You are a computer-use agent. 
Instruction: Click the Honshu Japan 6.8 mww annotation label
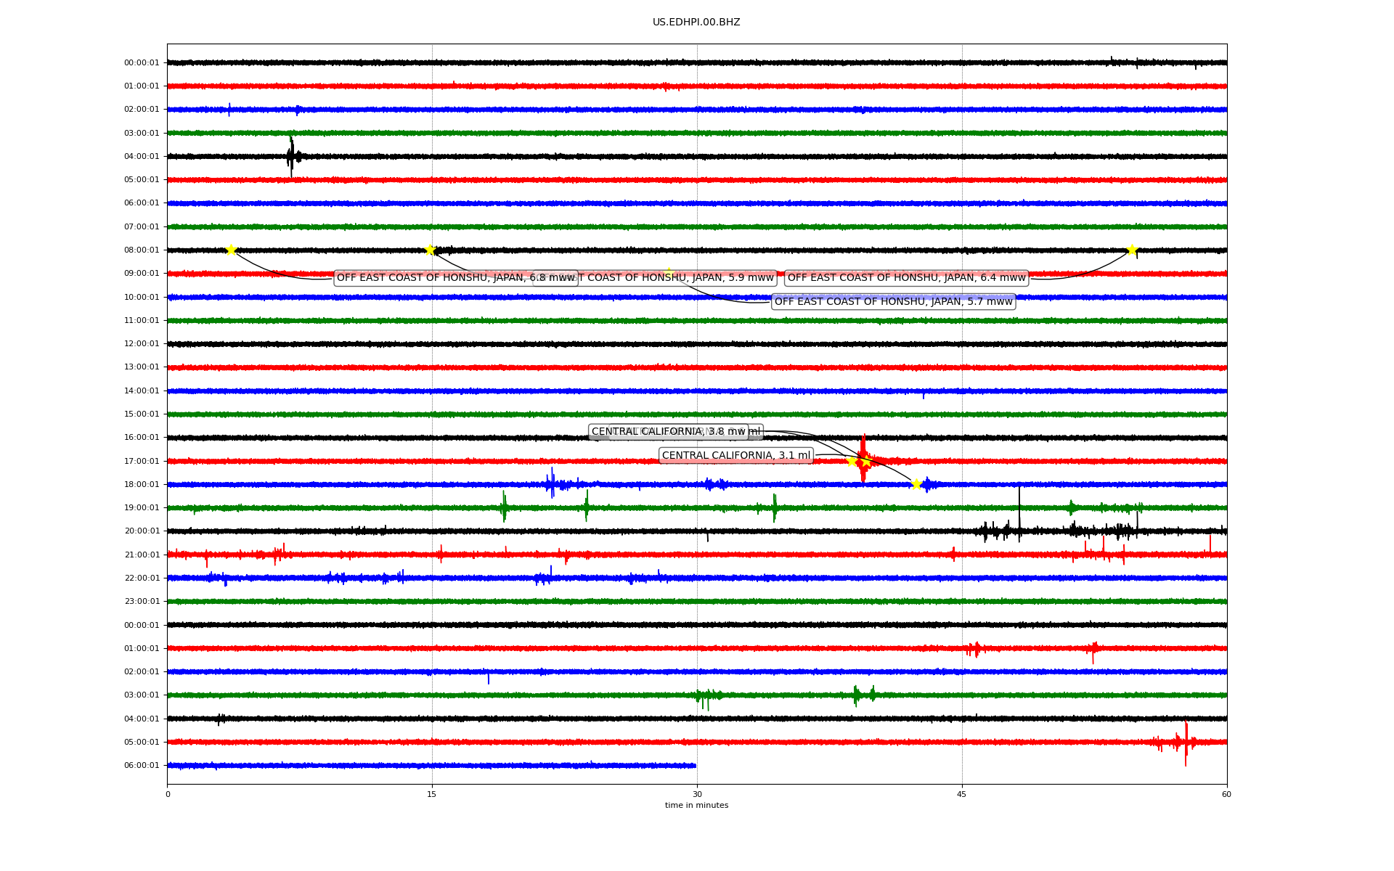click(436, 278)
